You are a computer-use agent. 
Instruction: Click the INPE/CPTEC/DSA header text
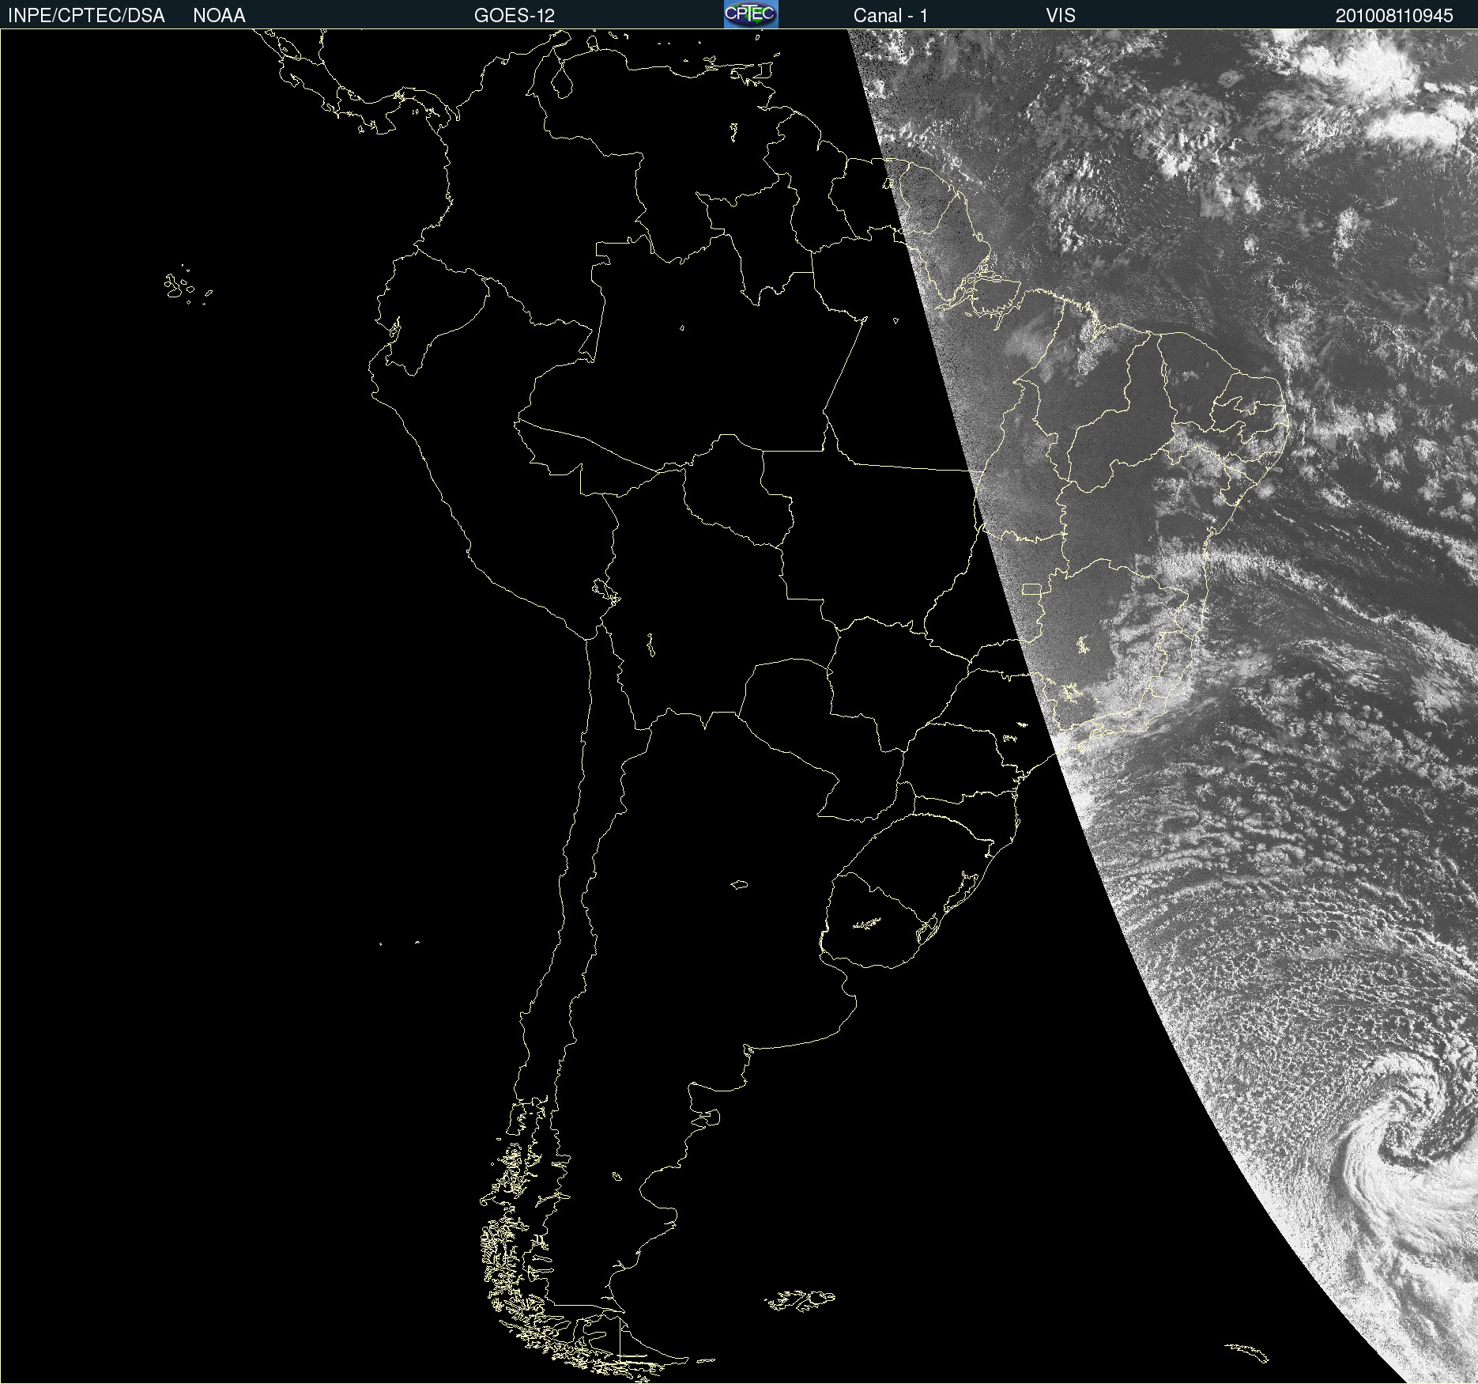(x=86, y=16)
